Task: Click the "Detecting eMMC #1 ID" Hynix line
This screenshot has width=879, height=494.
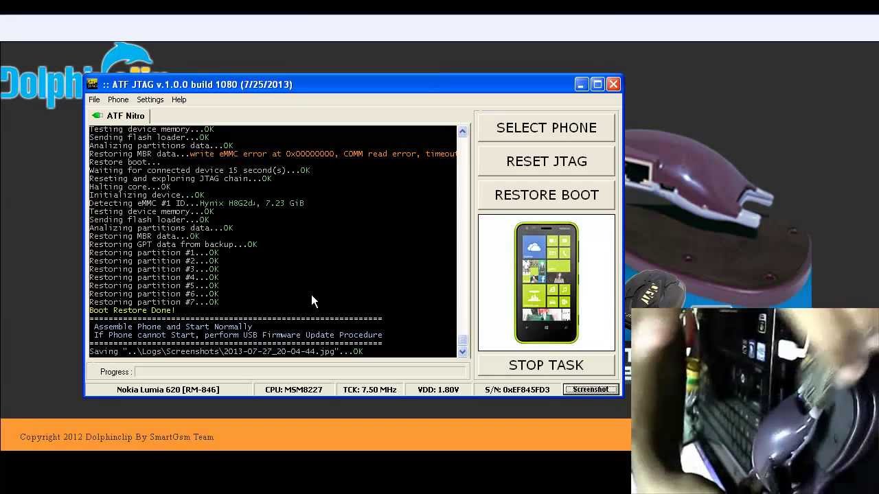Action: coord(196,203)
